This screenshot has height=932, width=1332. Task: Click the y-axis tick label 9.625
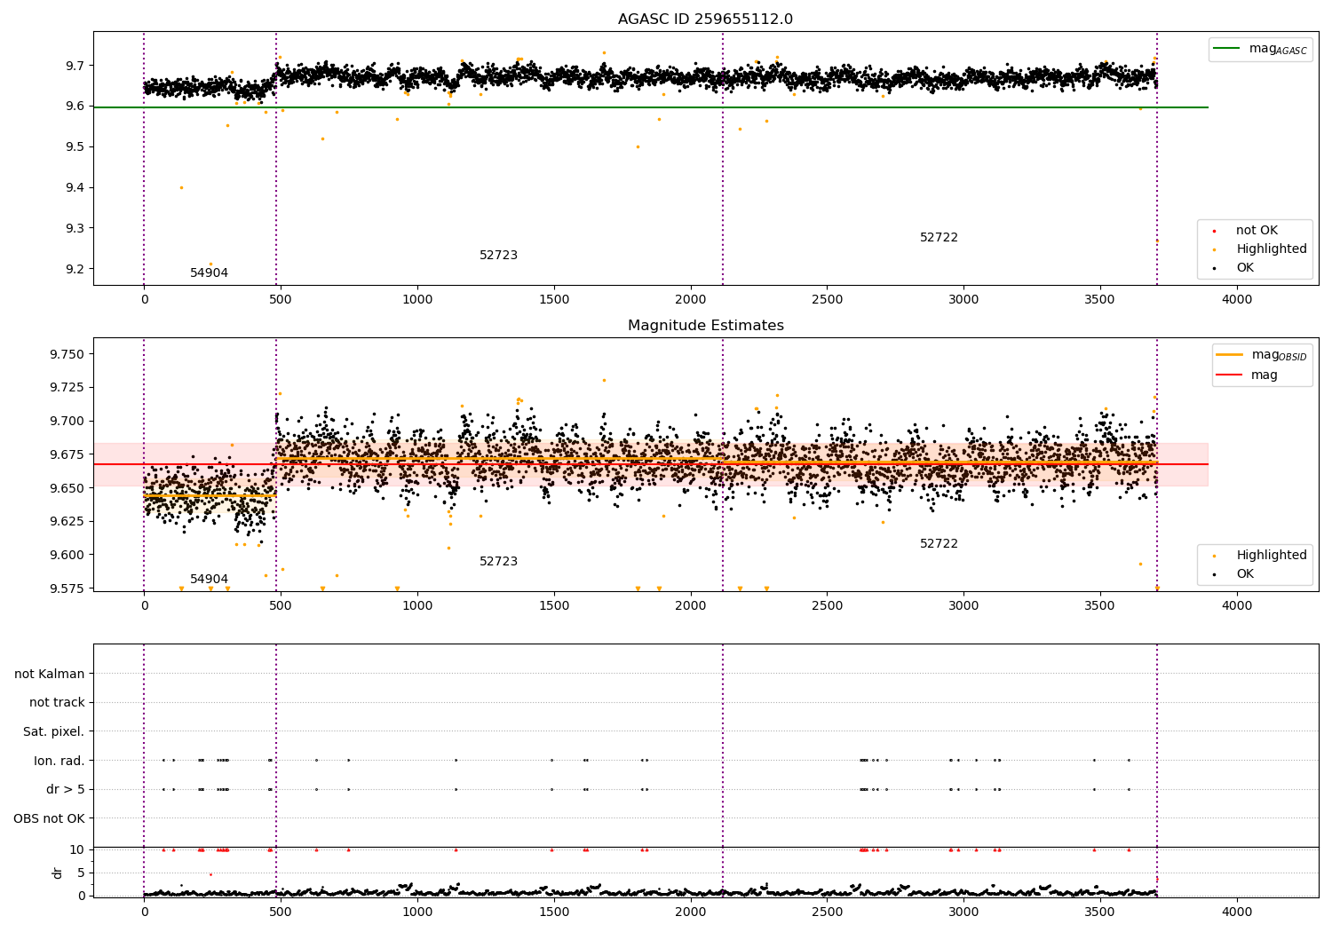pyautogui.click(x=67, y=522)
